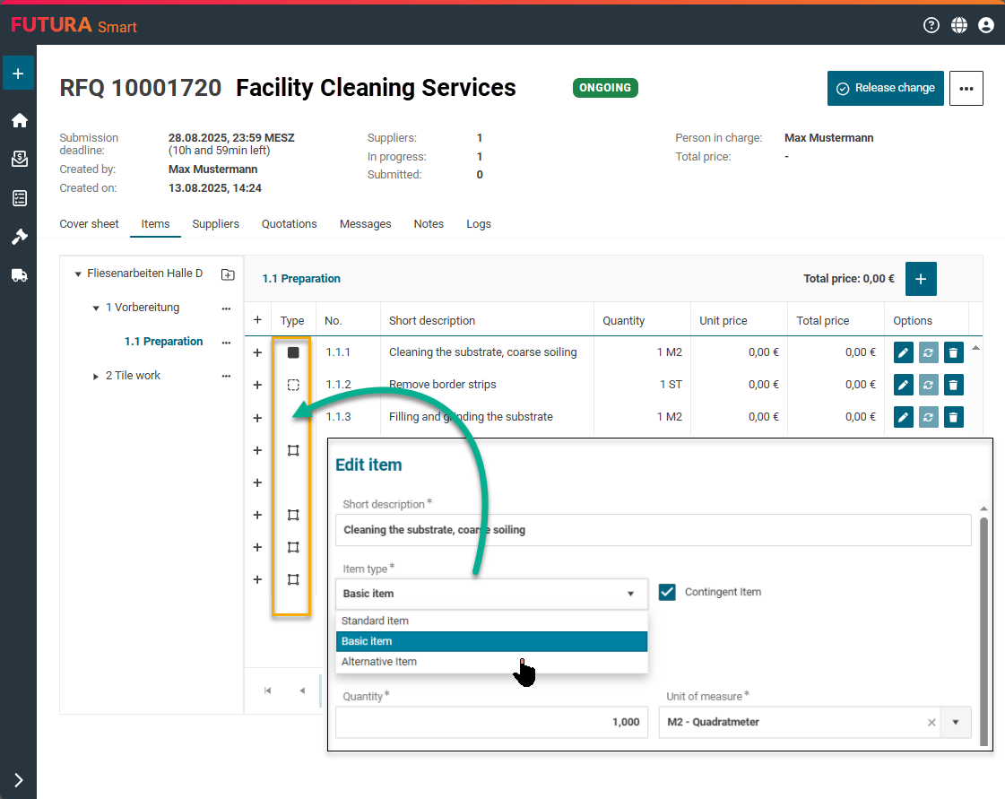Open the user account profile icon
Image resolution: width=1005 pixels, height=799 pixels.
(986, 25)
